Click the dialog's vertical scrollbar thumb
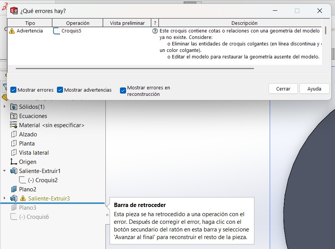Image resolution: width=335 pixels, height=249 pixels. (325, 30)
